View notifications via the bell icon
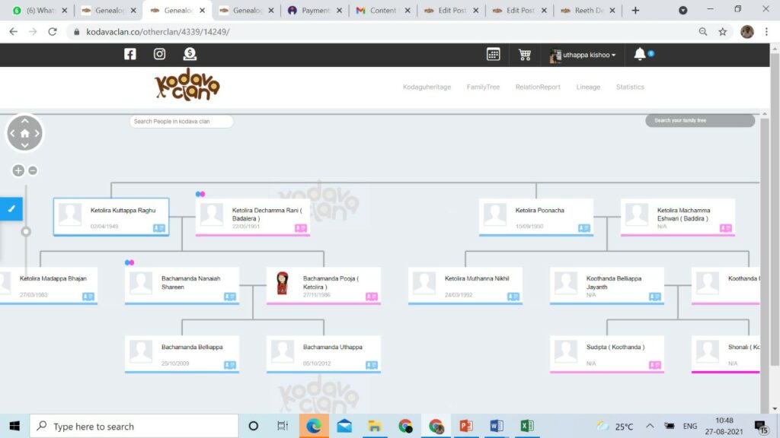This screenshot has height=438, width=780. (640, 54)
